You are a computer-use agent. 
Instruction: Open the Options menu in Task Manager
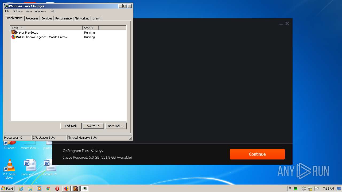point(18,11)
